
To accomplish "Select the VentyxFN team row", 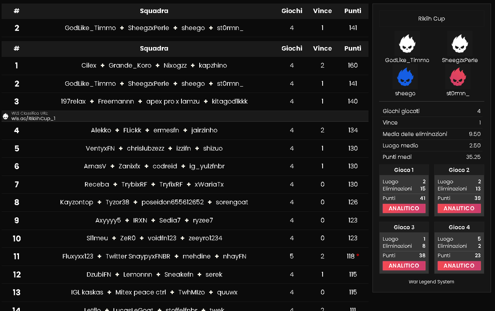I will tap(185, 148).
